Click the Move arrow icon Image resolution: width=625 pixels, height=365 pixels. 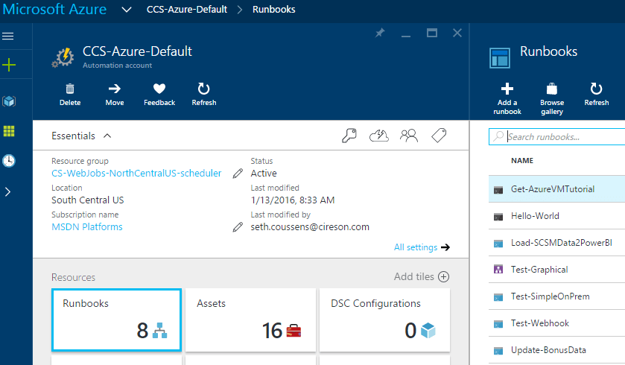(115, 89)
